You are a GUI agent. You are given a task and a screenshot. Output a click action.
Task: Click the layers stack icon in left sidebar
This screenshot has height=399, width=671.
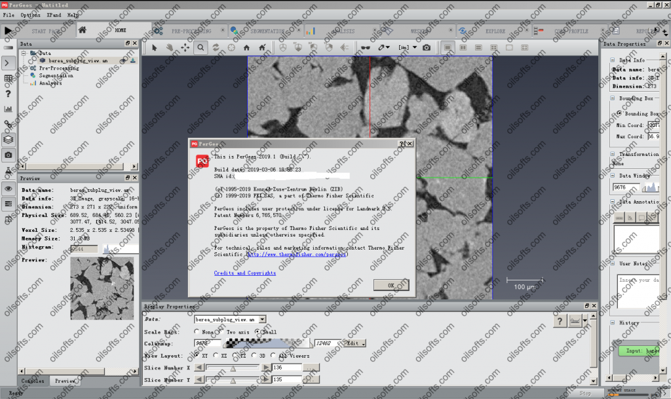tap(8, 140)
